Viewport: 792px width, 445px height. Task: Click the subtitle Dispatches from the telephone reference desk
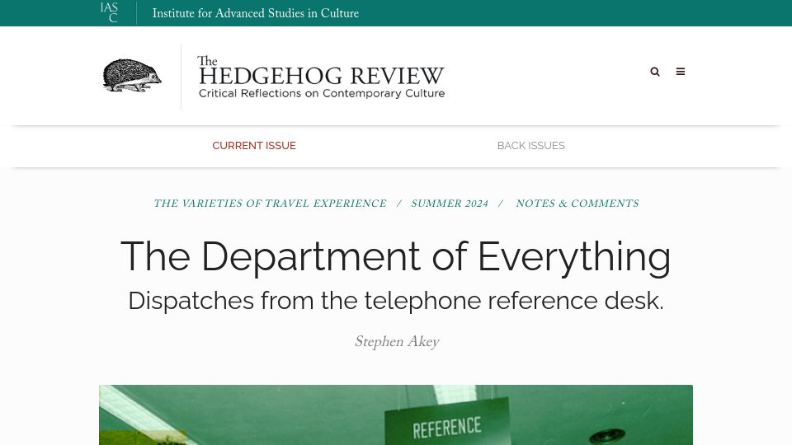coord(396,301)
